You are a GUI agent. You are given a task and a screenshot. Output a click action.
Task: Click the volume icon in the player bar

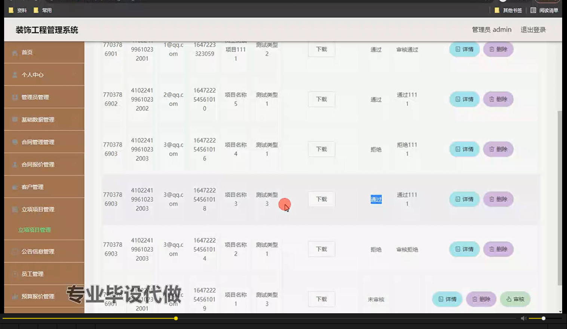(x=523, y=318)
